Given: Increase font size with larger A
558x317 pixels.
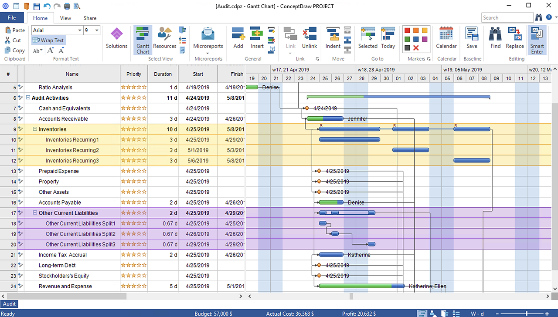Looking at the screenshot, I should tap(51, 51).
